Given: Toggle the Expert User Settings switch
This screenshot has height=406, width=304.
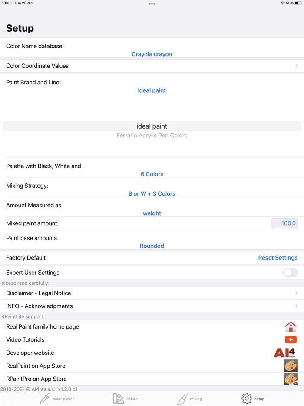Looking at the screenshot, I should [290, 273].
